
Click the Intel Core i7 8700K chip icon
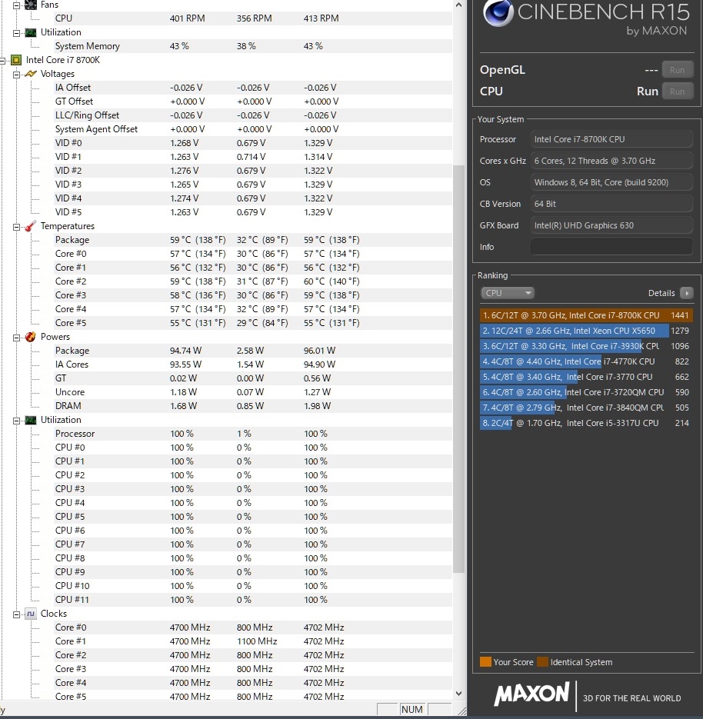point(16,60)
